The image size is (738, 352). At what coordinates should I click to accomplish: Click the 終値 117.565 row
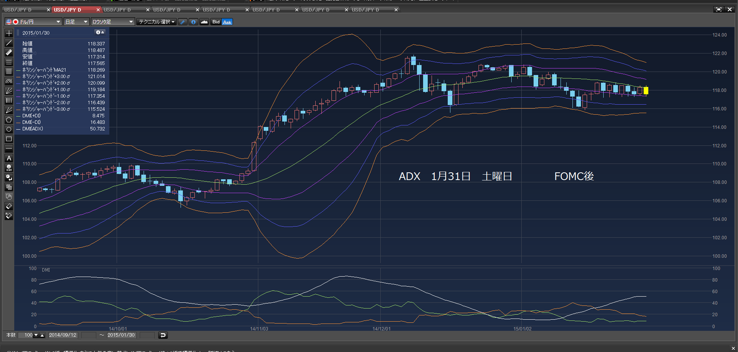coord(63,63)
